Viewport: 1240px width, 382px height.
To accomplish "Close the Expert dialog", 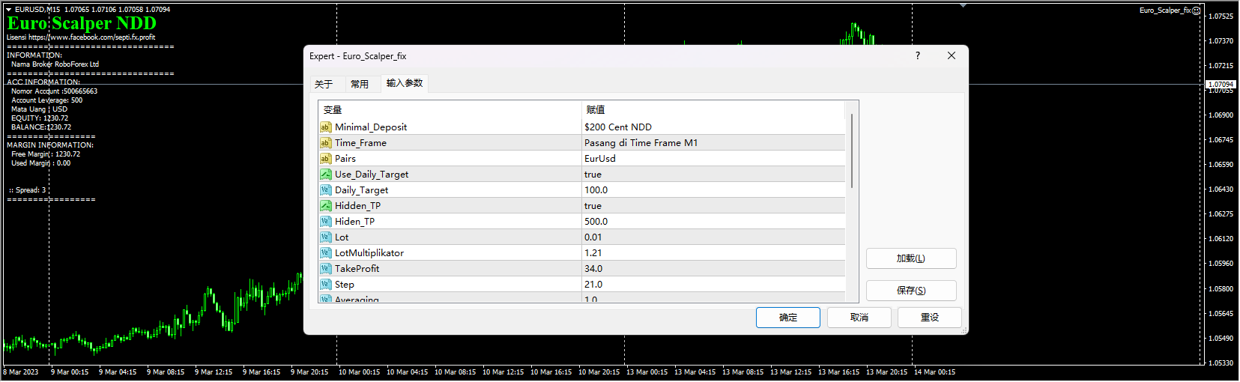I will pos(952,55).
